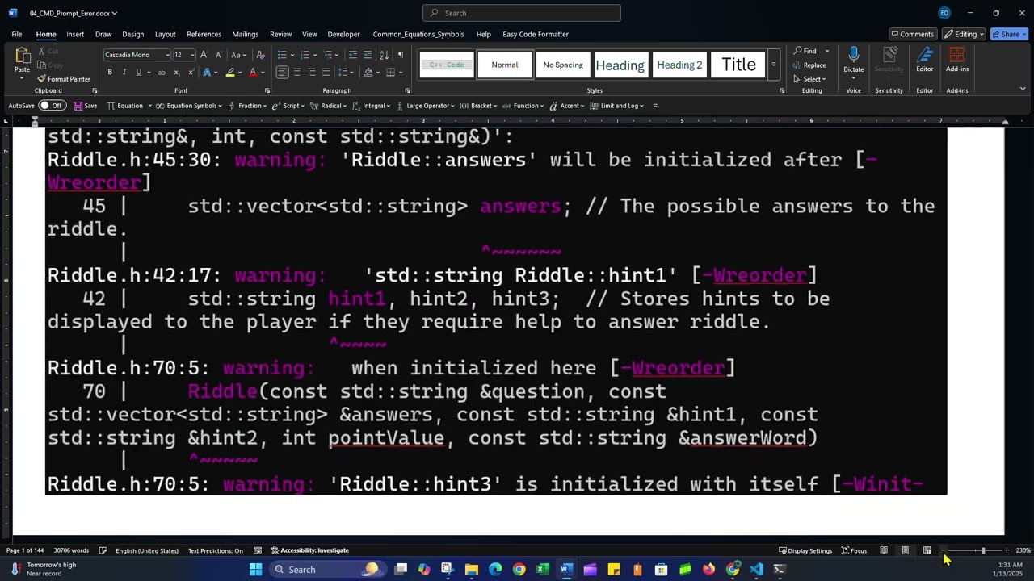Open the font size dropdown
The image size is (1034, 581).
tap(191, 55)
